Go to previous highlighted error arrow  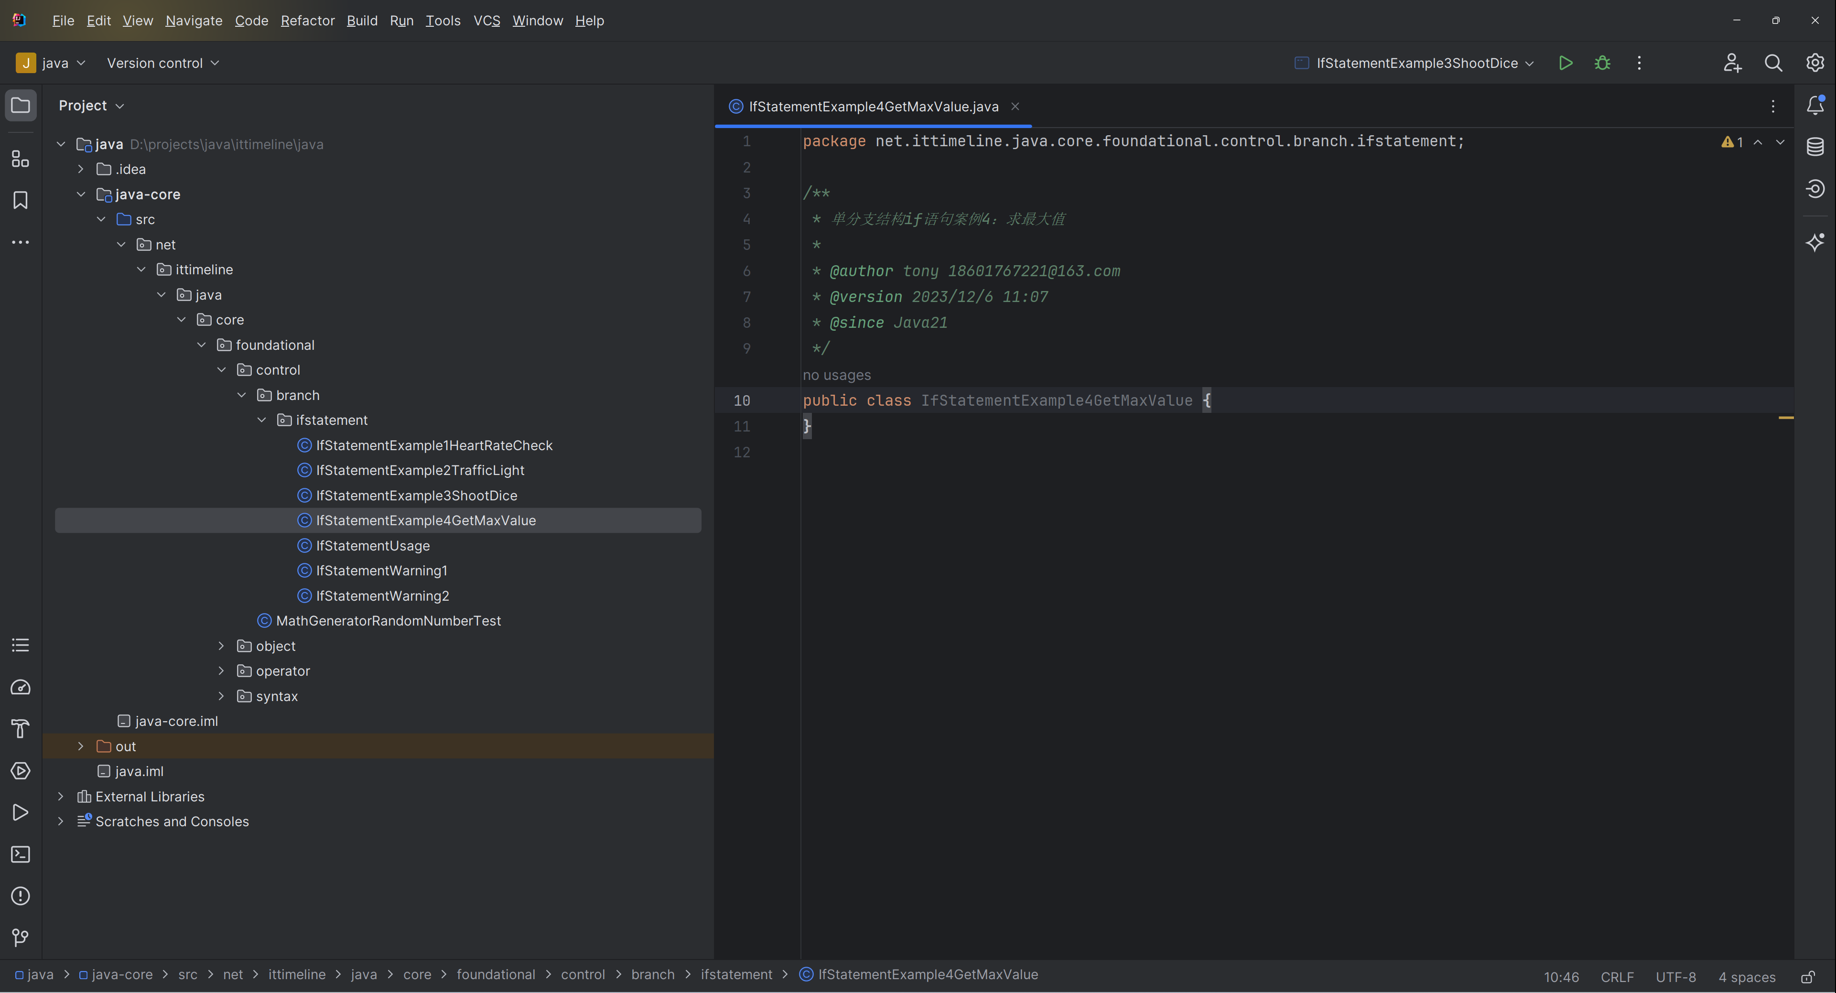1758,142
